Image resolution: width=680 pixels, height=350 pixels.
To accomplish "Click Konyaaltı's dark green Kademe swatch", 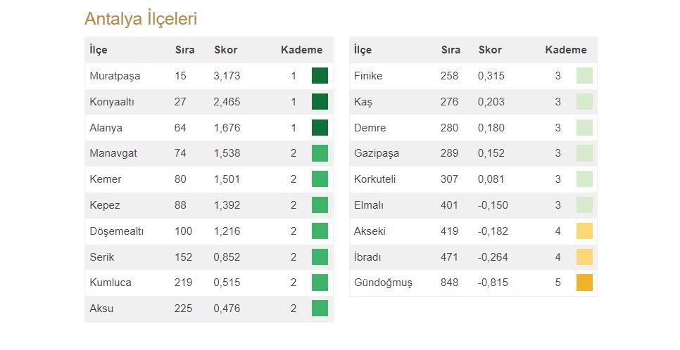I will pyautogui.click(x=320, y=102).
